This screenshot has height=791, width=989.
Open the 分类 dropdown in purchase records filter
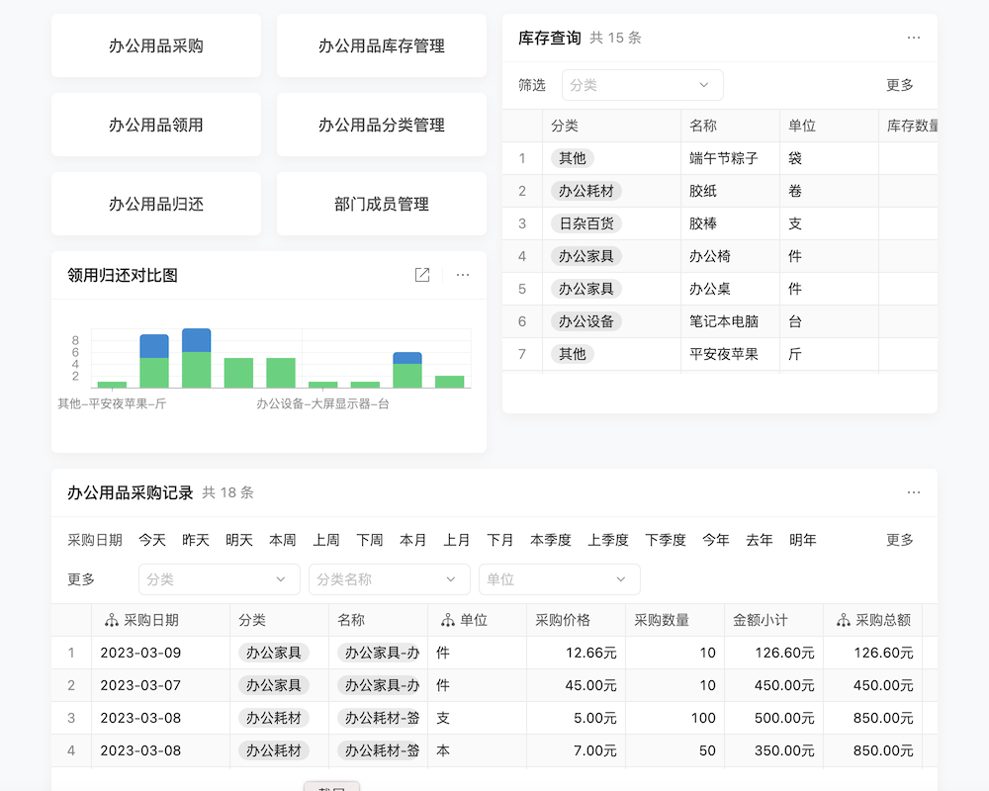pos(218,579)
